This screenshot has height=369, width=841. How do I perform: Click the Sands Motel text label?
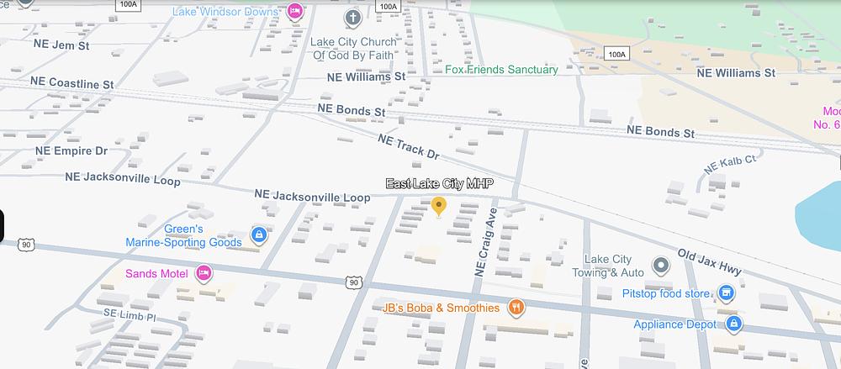(156, 274)
